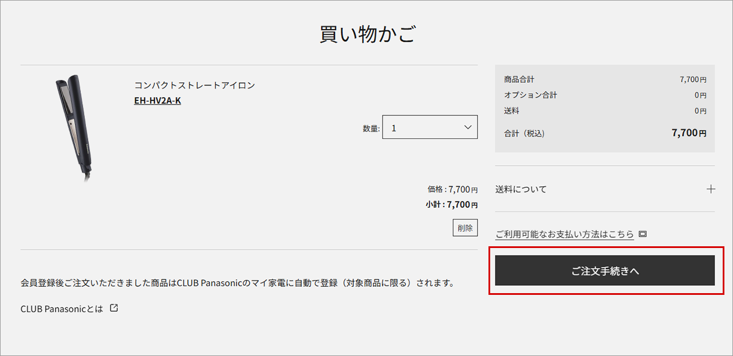
Task: Click the new-window icon after the payment methods link
Action: point(643,234)
